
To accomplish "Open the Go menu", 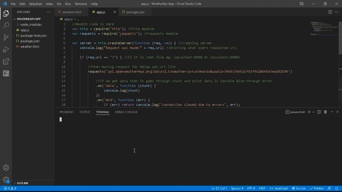I will (x=59, y=4).
